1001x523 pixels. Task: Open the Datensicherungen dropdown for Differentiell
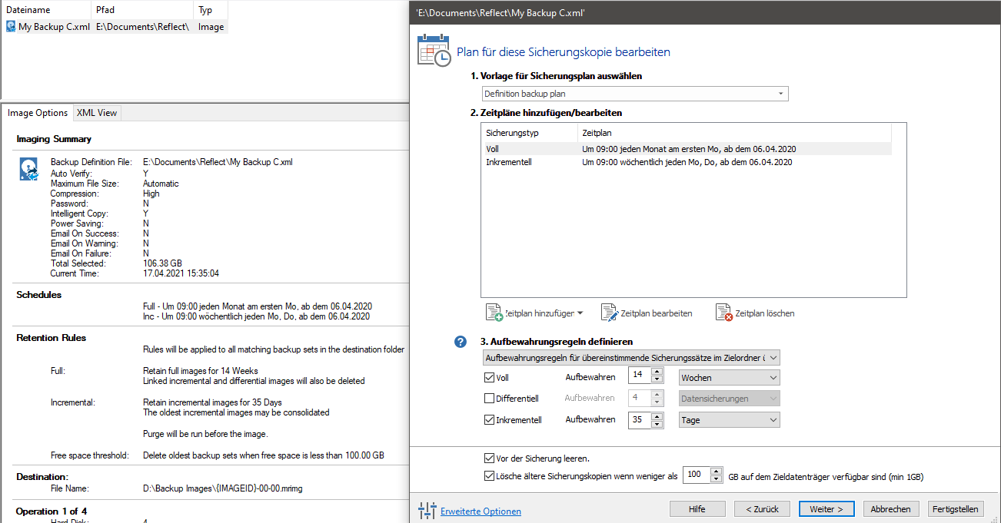730,399
